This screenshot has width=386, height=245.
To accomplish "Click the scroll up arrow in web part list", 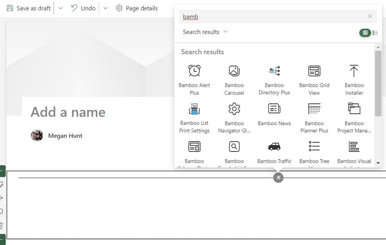I will pos(378,47).
